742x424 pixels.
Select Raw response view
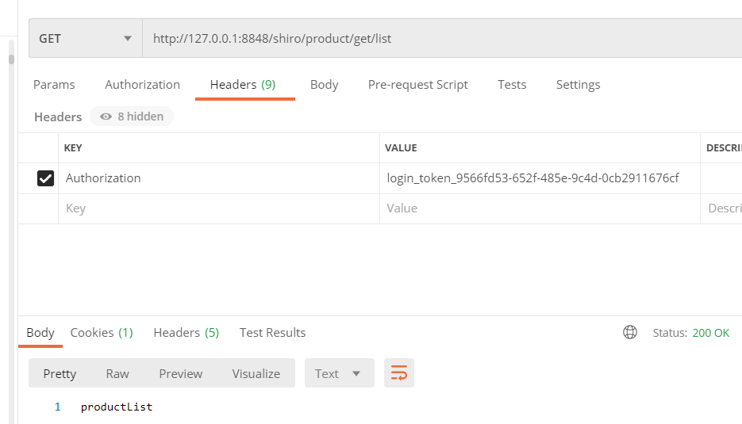tap(117, 373)
